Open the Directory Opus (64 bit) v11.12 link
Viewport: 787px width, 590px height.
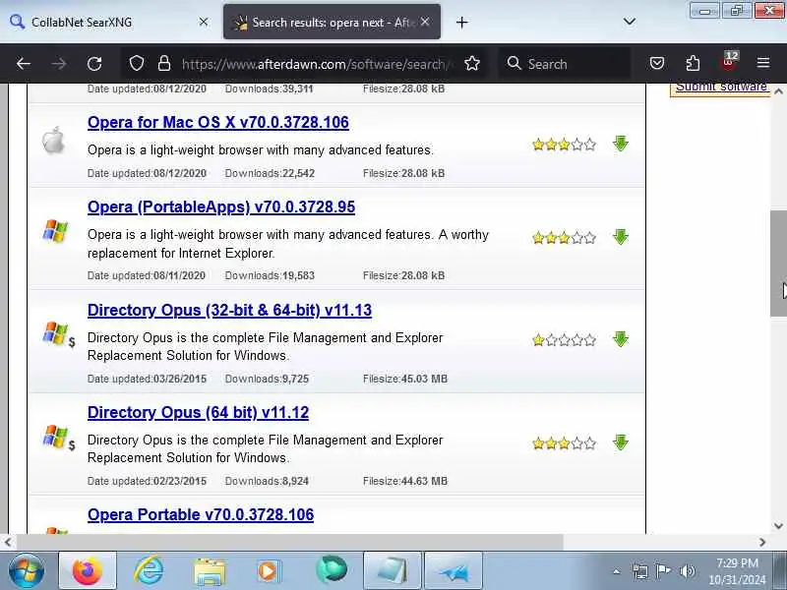(x=198, y=412)
